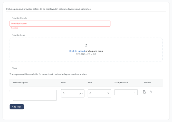The height and width of the screenshot is (122, 172).
Task: Click into the Plan Description text box
Action: (35, 95)
